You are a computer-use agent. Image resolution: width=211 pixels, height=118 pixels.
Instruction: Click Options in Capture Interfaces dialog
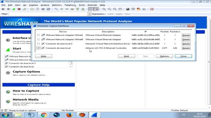[165, 56]
